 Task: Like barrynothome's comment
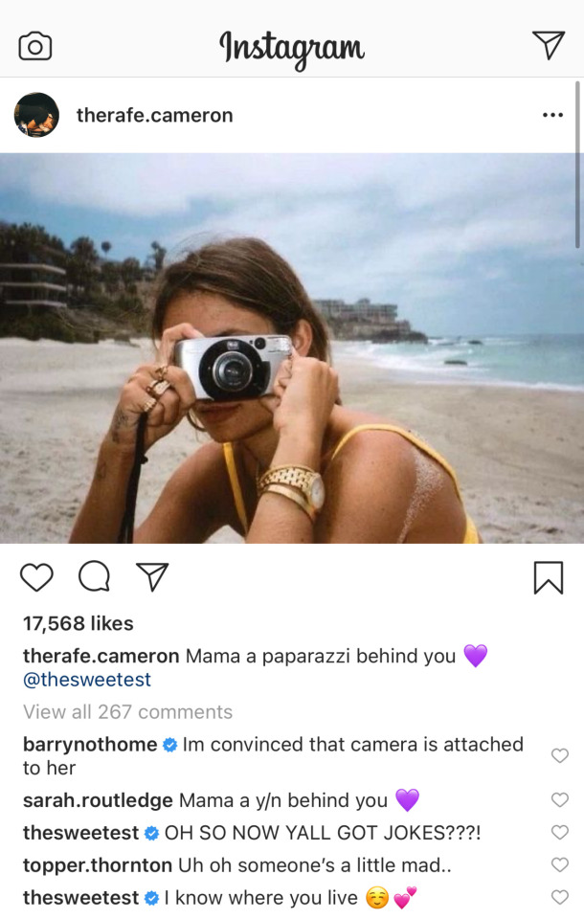tap(560, 755)
